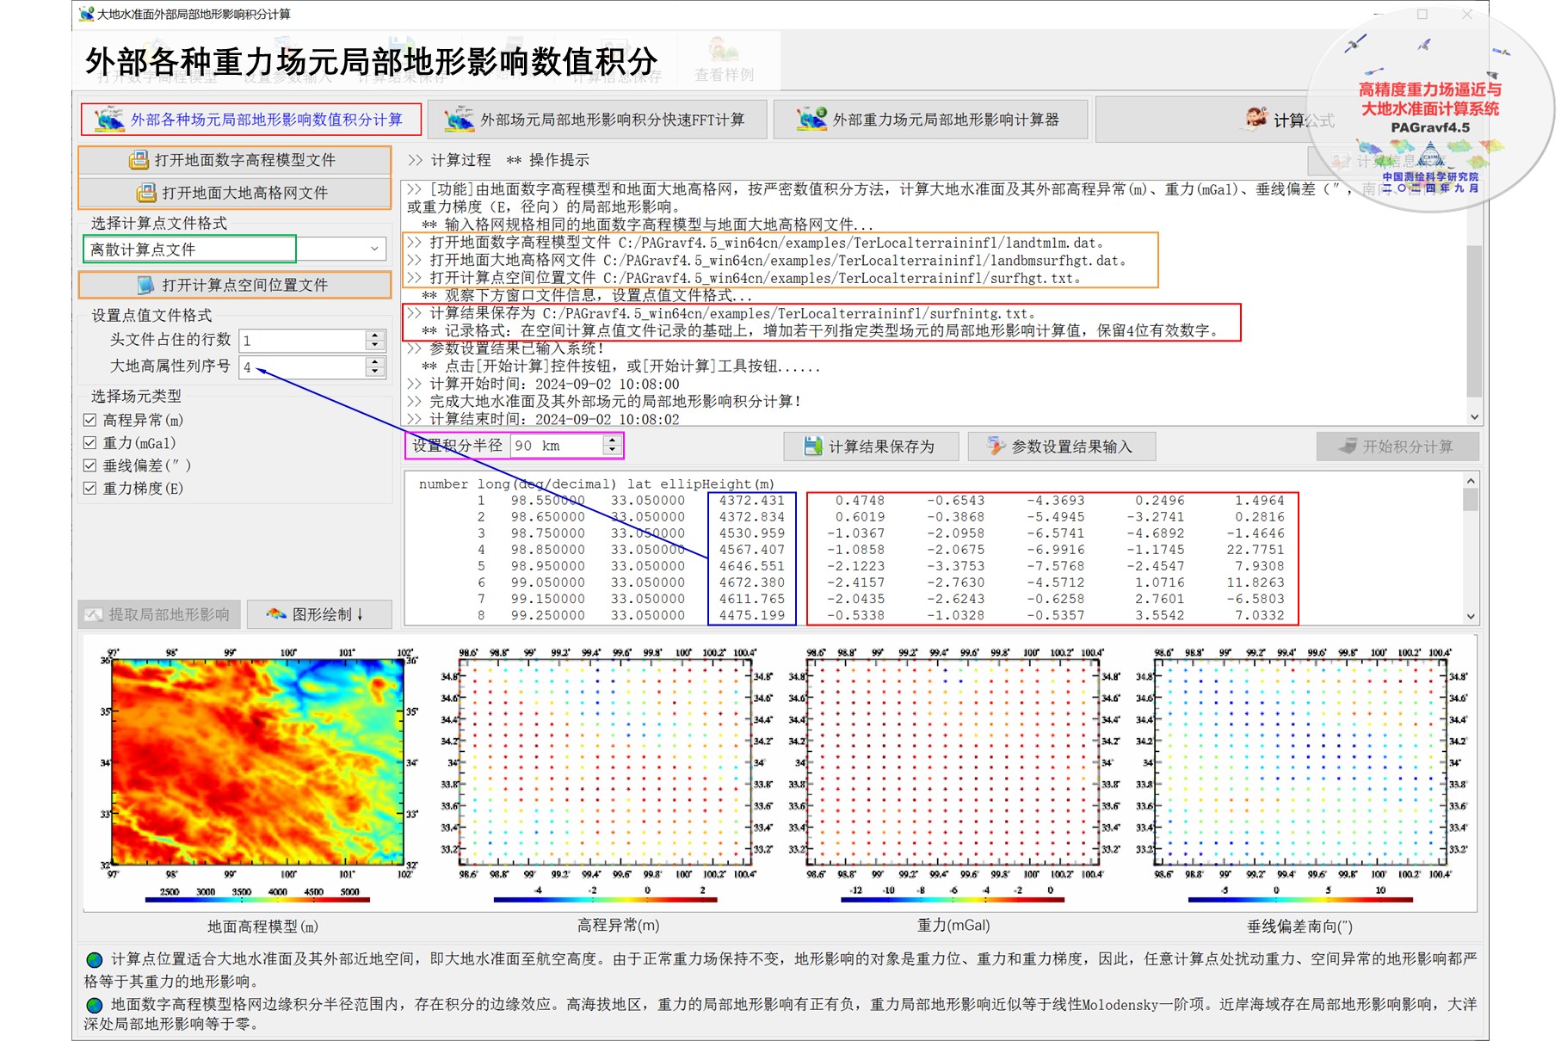The width and height of the screenshot is (1561, 1041).
Task: Click the 开始积分计算 button icon
Action: pyautogui.click(x=1347, y=446)
